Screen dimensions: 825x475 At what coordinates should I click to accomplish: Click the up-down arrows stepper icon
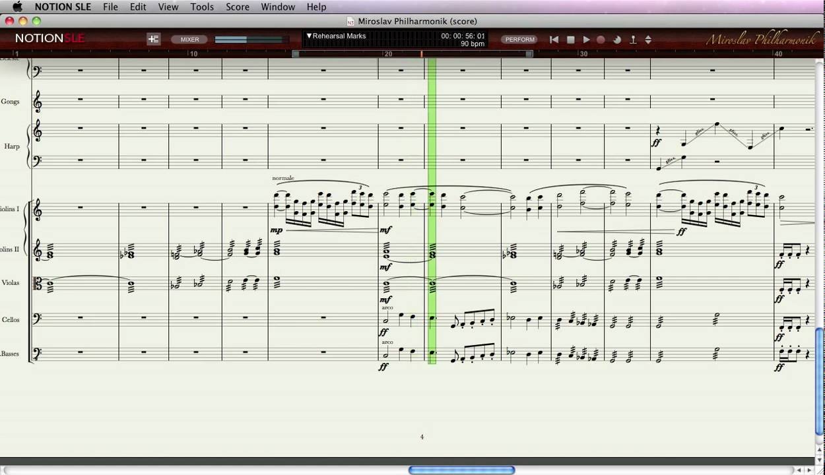(x=648, y=40)
